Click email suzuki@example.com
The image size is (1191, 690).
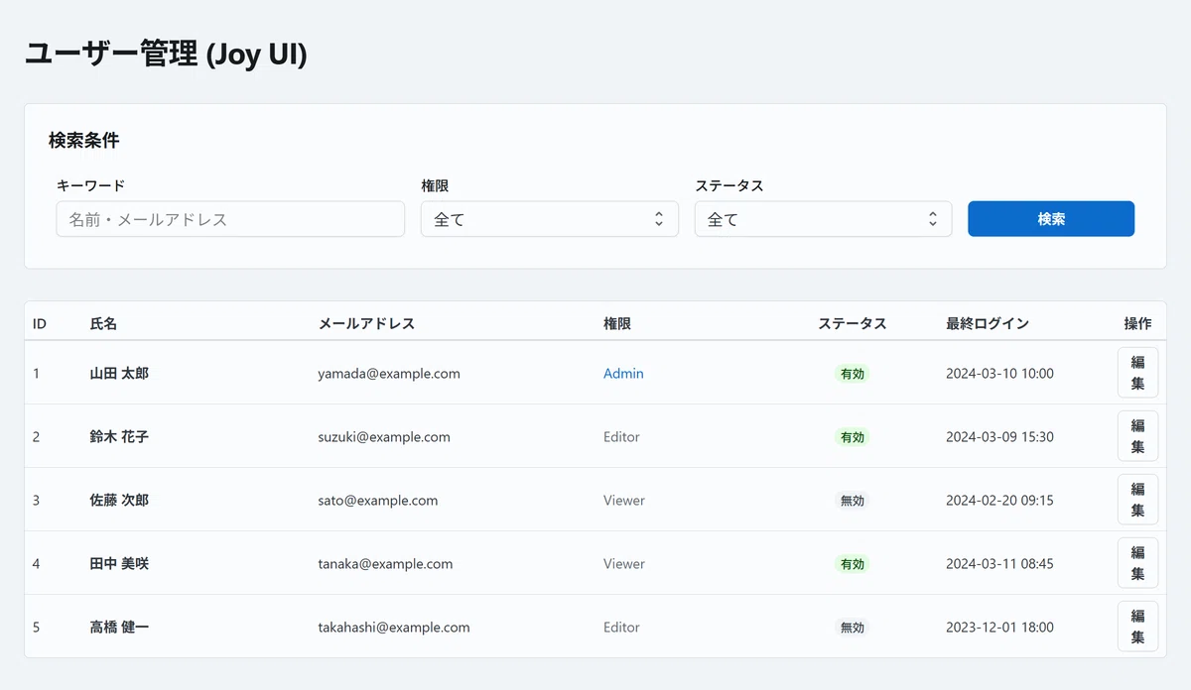coord(384,437)
